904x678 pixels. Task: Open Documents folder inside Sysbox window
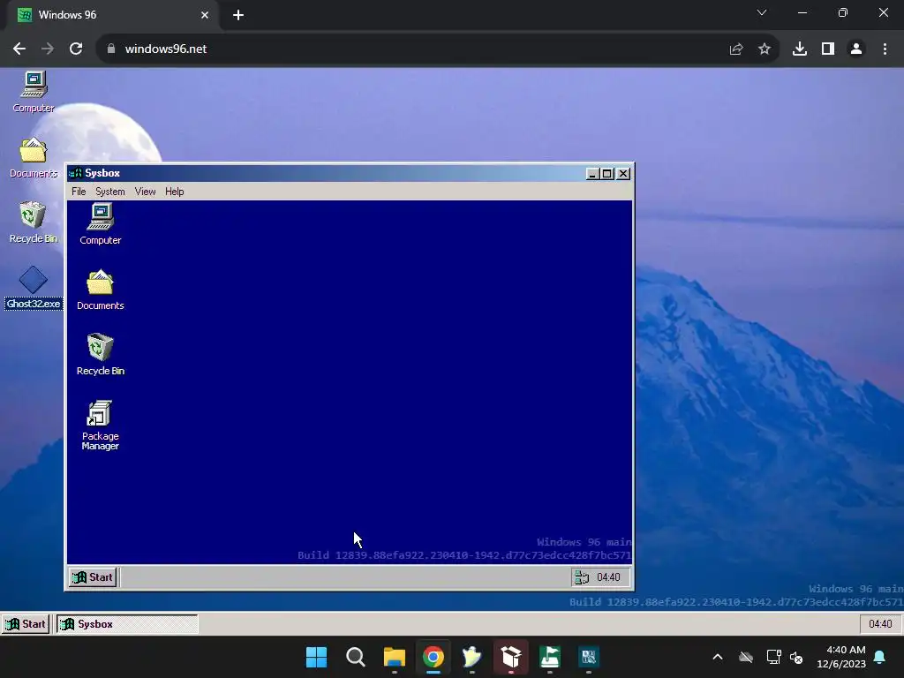(101, 290)
